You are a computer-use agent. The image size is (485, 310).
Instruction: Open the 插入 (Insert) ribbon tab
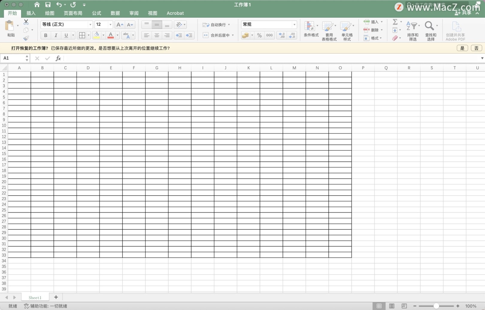pyautogui.click(x=31, y=13)
